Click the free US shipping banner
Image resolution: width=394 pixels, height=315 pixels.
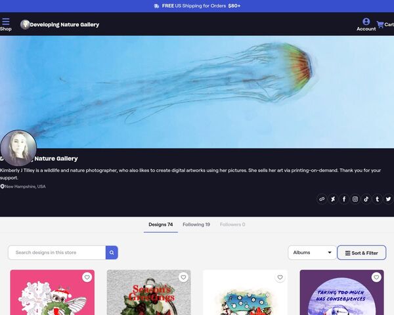[197, 6]
